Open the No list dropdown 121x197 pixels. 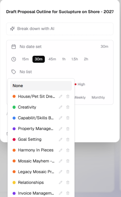(26, 72)
